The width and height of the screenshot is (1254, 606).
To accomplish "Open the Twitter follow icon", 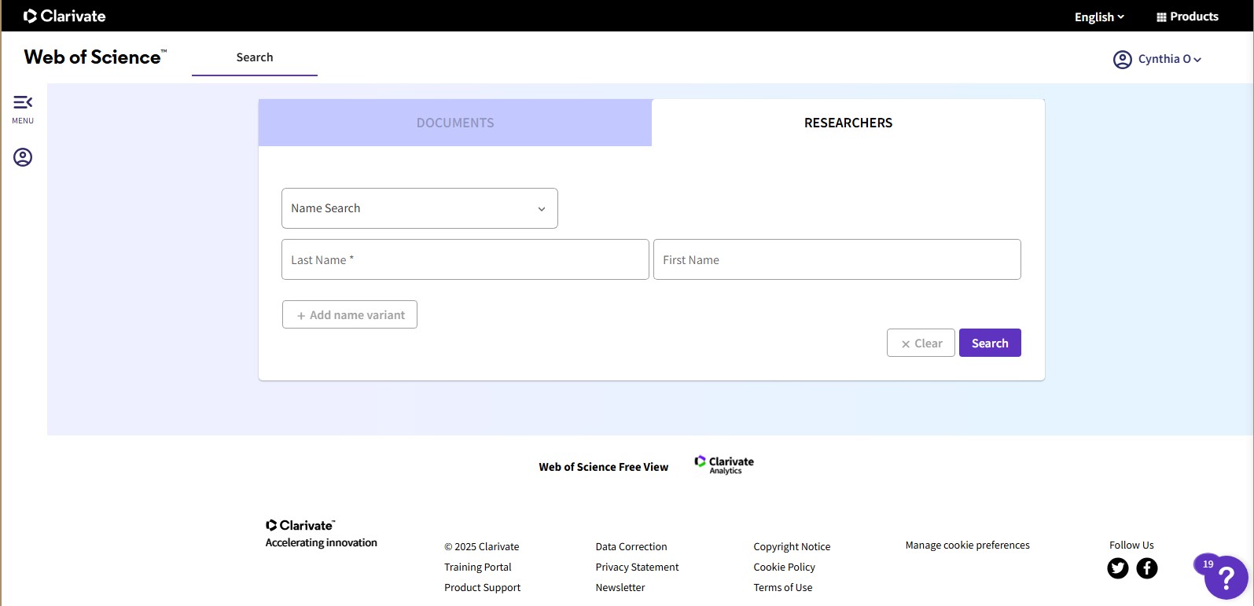I will (1118, 567).
